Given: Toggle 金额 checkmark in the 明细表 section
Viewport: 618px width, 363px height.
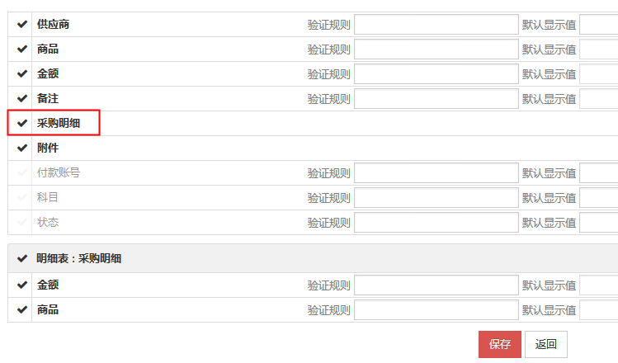Looking at the screenshot, I should point(22,285).
